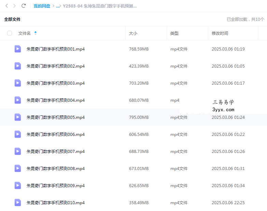Image resolution: width=267 pixels, height=211 pixels.
Task: Click modified time 2025.03.06 01:31
Action: coord(228,168)
